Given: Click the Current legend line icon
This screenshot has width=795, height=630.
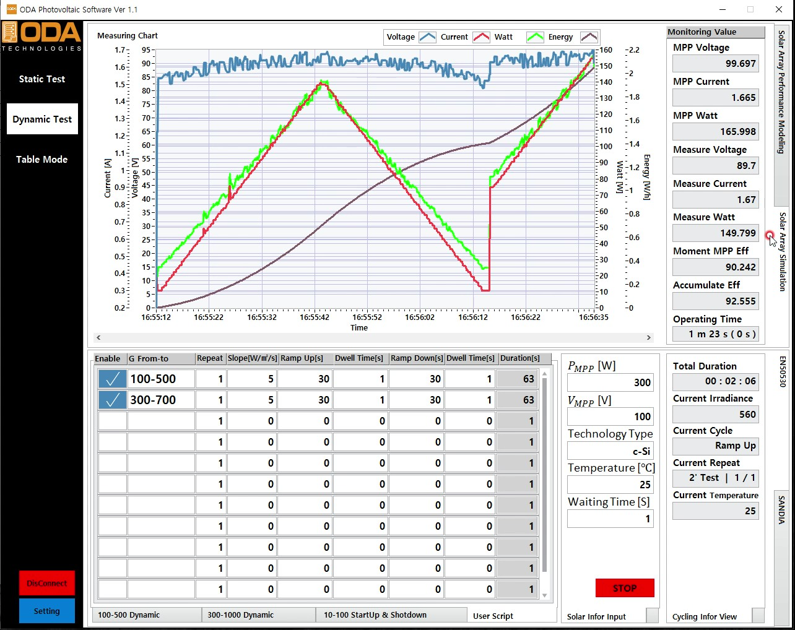Looking at the screenshot, I should tap(481, 37).
